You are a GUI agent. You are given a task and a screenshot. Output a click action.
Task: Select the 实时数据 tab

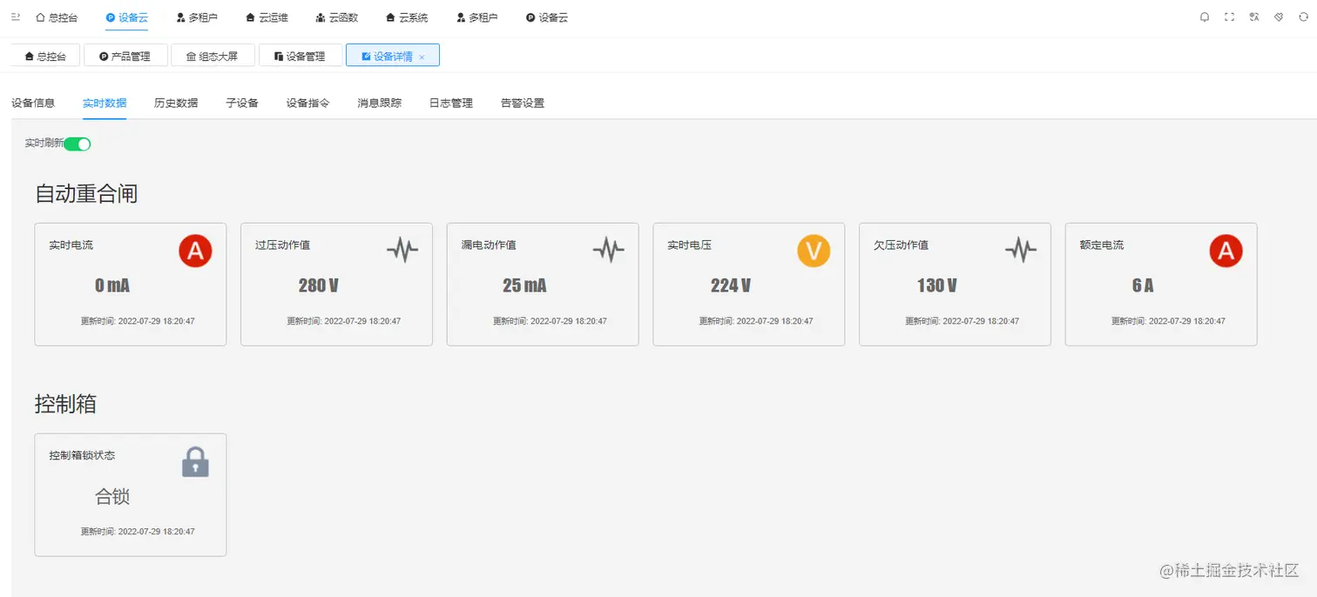click(105, 103)
